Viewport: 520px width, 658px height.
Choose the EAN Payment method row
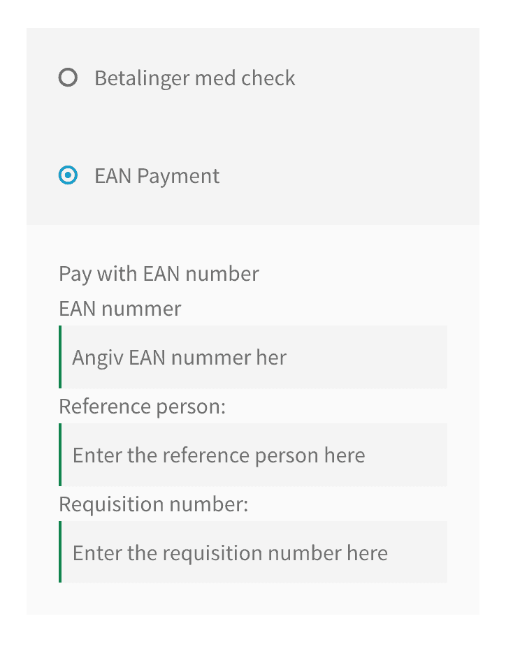pyautogui.click(x=253, y=175)
